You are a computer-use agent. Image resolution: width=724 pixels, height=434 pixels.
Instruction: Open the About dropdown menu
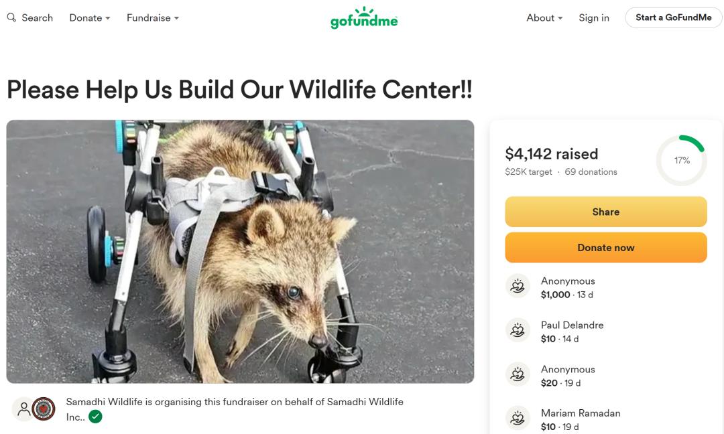point(544,18)
